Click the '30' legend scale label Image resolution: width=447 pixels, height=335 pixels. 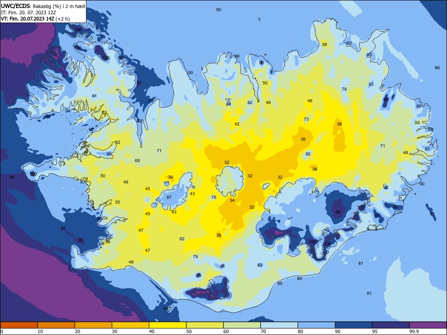pyautogui.click(x=114, y=331)
